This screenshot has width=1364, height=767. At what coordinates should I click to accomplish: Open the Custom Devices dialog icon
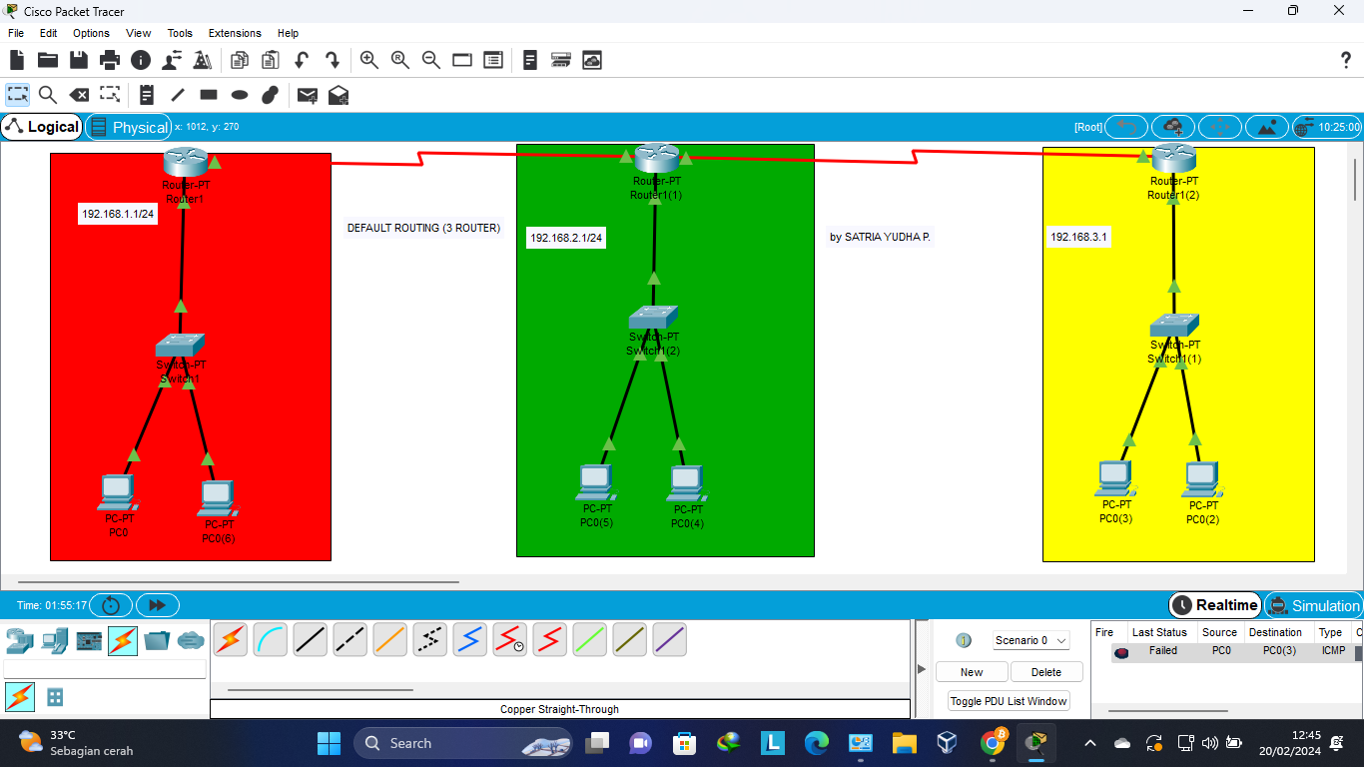(x=560, y=60)
